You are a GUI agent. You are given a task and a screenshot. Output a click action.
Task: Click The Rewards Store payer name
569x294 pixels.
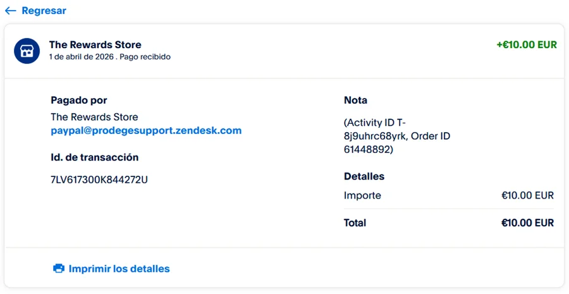click(x=94, y=117)
